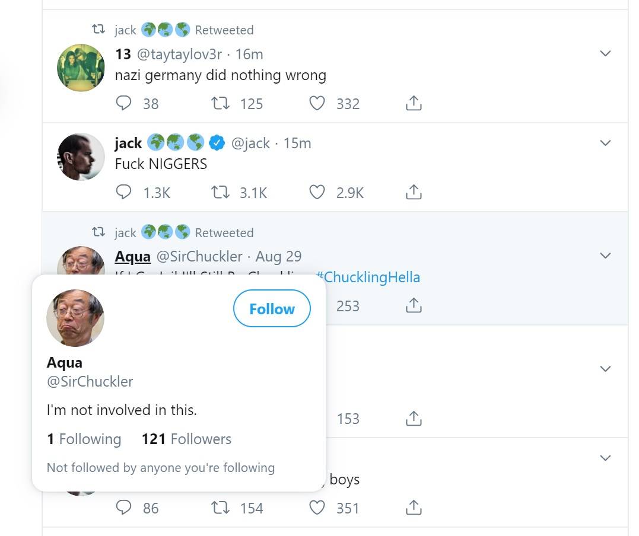Like the bottom tweet with 351 likes
639x536 pixels.
click(x=317, y=508)
